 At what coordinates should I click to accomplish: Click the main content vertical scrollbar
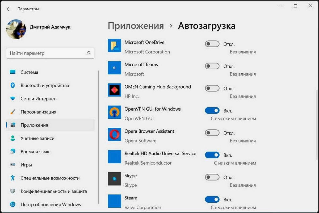(317, 125)
